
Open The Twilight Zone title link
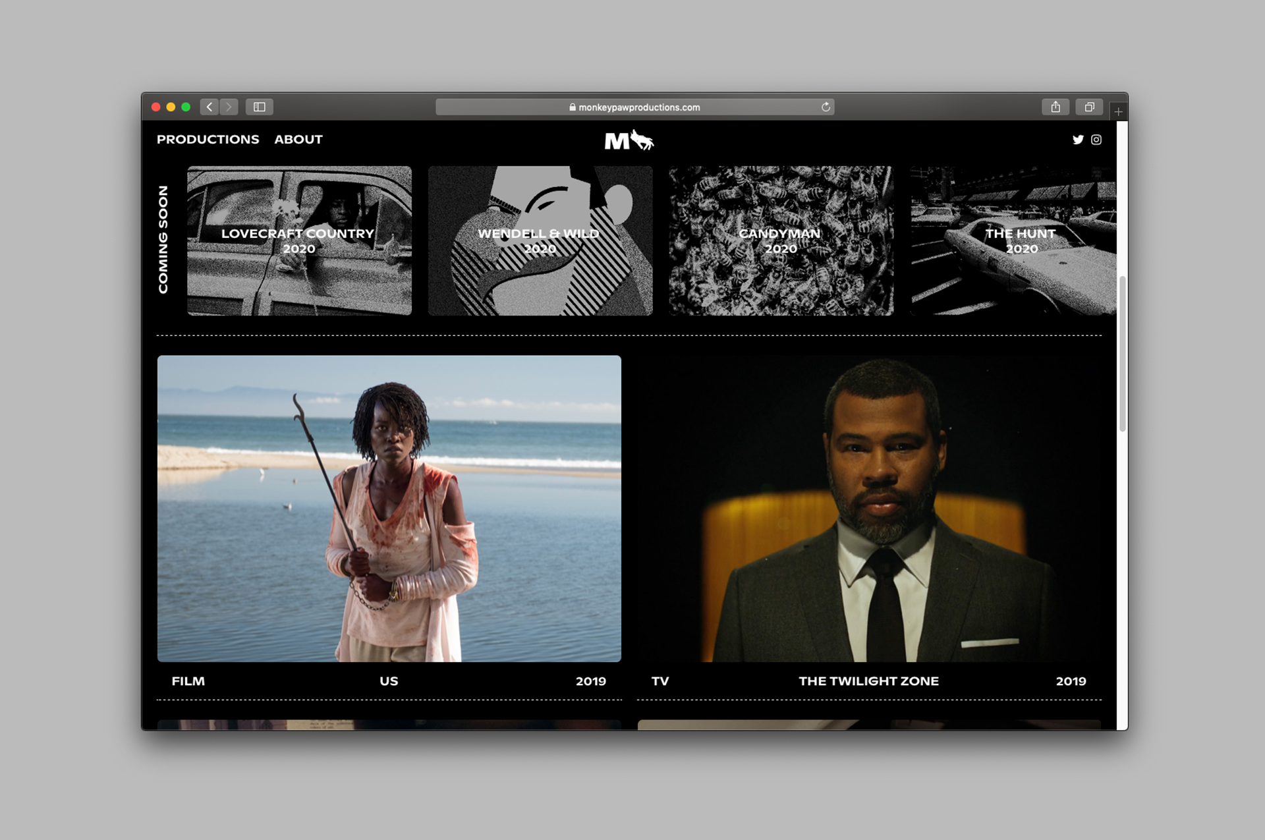tap(868, 681)
